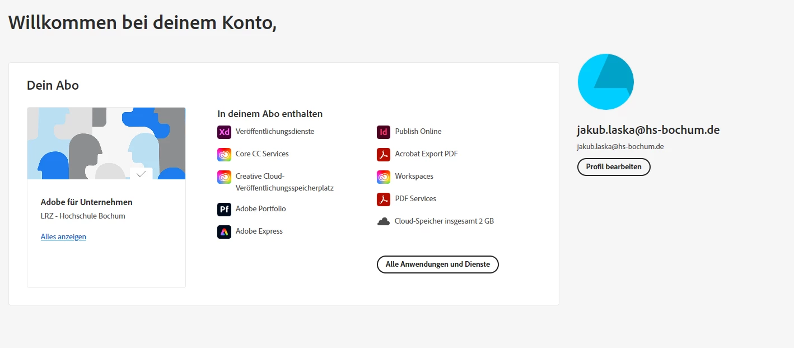
Task: Click the Acrobat icon beside Acrobat Export PDF
Action: pos(384,155)
